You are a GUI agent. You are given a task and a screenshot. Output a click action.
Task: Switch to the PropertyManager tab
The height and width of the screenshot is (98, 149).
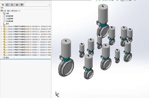(x=7, y=5)
